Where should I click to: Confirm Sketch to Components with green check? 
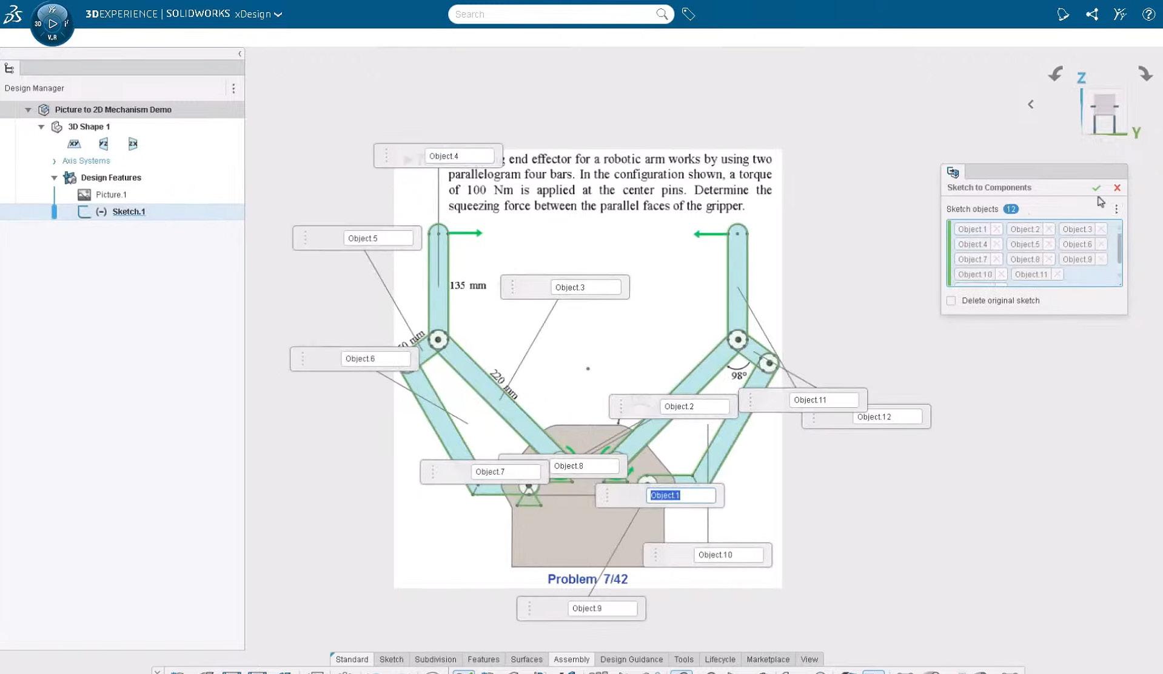1096,188
